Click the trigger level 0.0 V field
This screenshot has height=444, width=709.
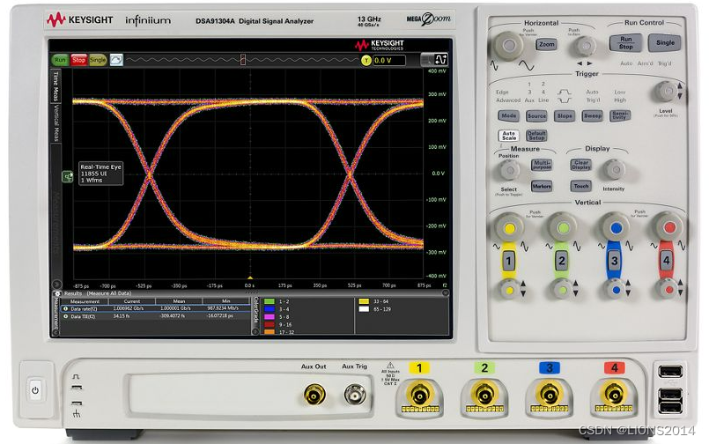[389, 60]
